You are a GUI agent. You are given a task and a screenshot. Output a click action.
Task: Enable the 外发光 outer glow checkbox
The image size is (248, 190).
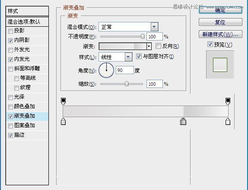[10, 50]
